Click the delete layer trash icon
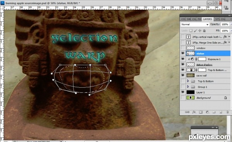Image resolution: width=232 pixels, height=142 pixels. (227, 112)
